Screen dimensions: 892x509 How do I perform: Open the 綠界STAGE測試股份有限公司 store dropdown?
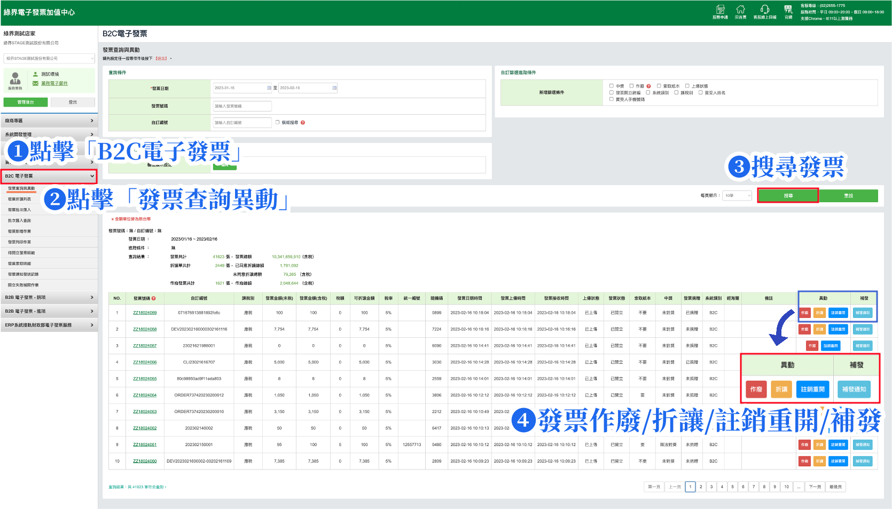pyautogui.click(x=49, y=59)
